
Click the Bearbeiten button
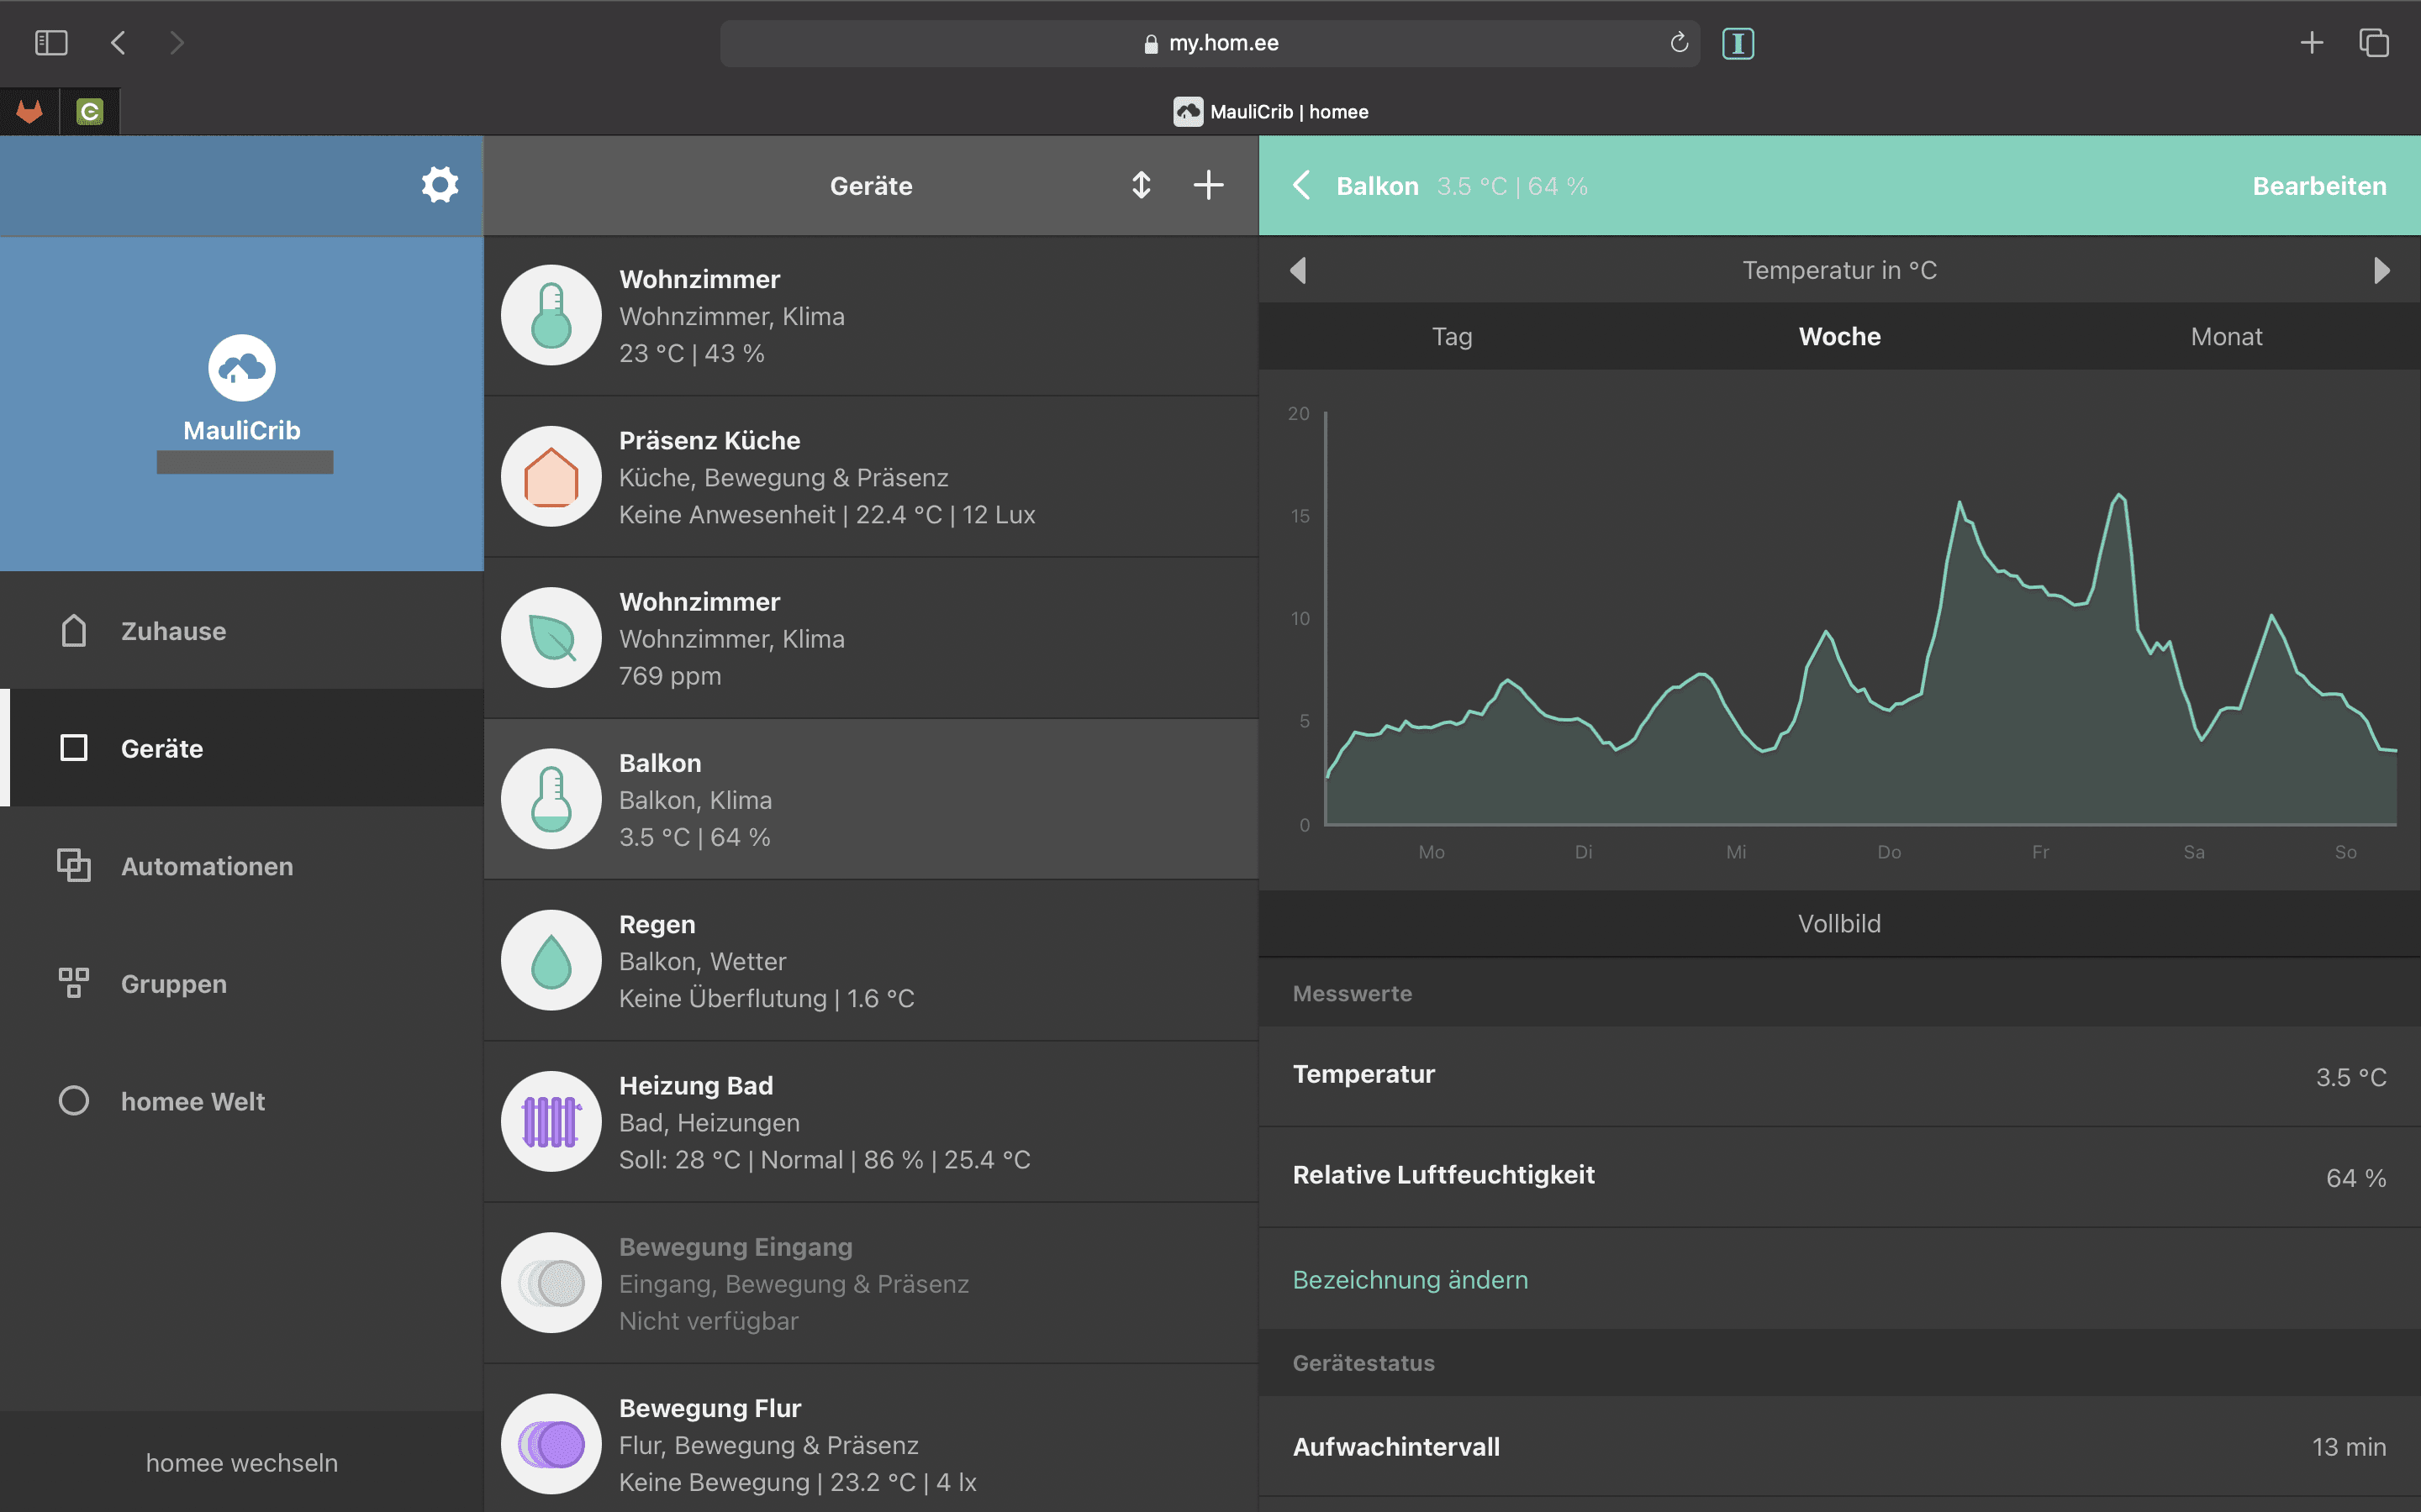tap(2319, 185)
